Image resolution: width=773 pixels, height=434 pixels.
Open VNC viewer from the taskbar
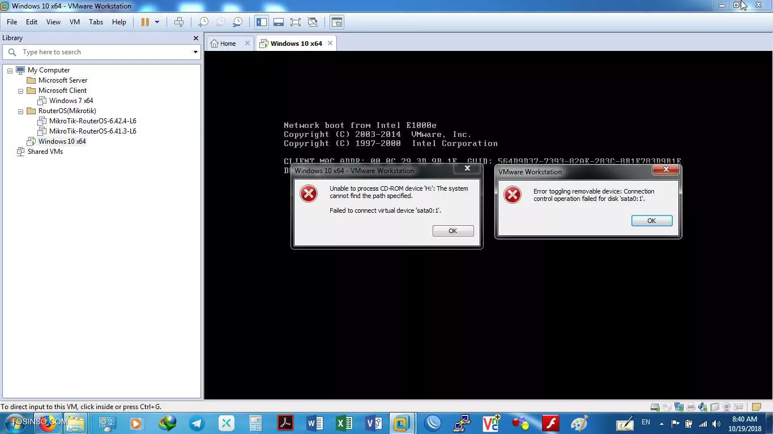492,423
